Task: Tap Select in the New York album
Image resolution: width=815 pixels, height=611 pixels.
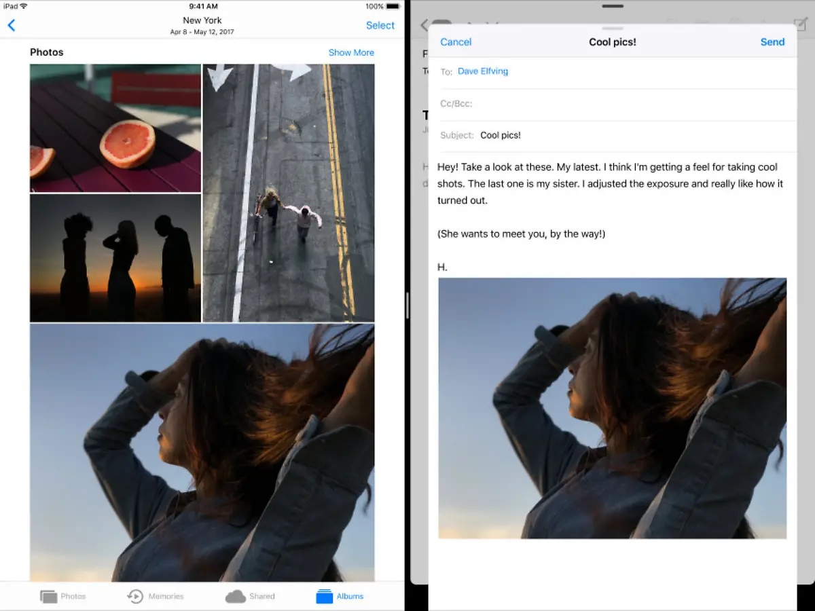Action: click(x=380, y=25)
